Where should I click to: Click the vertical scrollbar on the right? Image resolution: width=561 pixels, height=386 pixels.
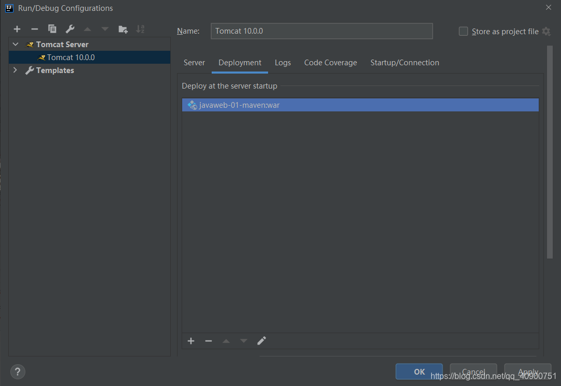coord(550,152)
